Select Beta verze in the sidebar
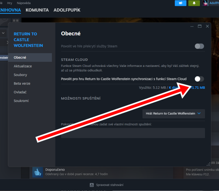The width and height of the screenshot is (219, 191). (23, 84)
